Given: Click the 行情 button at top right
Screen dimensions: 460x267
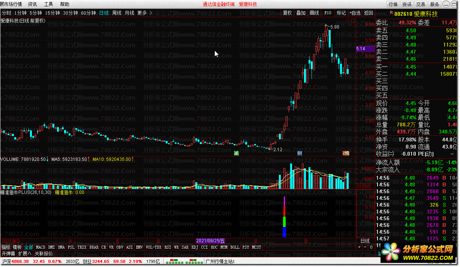Looking at the screenshot, I should coord(393,4).
